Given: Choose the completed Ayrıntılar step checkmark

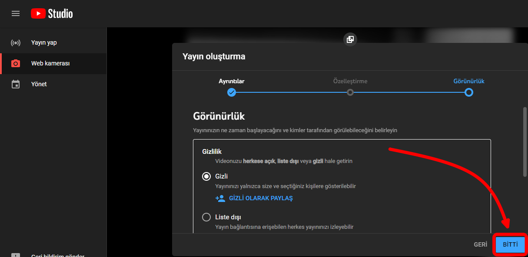Looking at the screenshot, I should [232, 92].
